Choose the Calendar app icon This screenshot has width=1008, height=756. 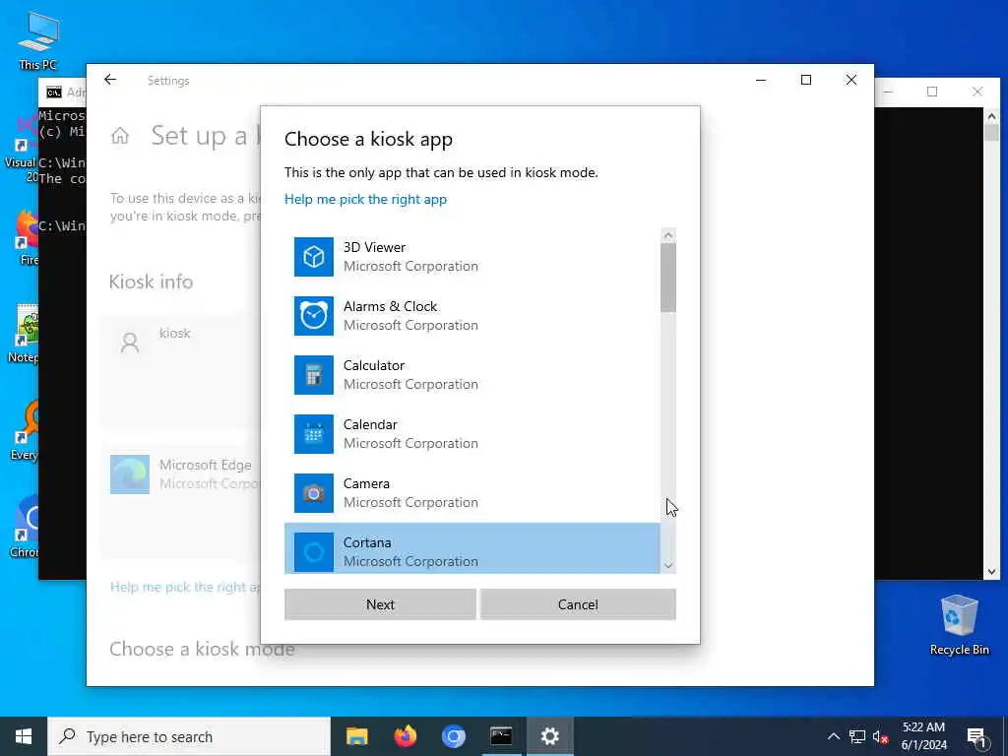(314, 434)
